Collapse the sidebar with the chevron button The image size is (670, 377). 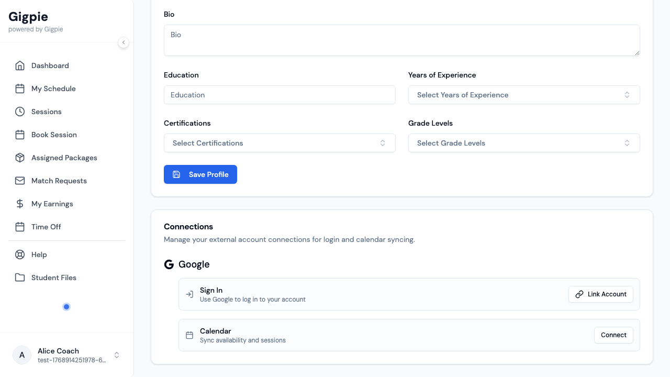(x=124, y=42)
